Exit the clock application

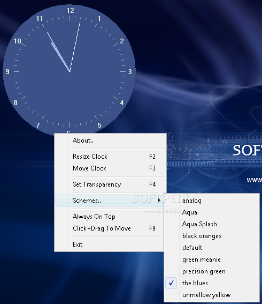110,244
